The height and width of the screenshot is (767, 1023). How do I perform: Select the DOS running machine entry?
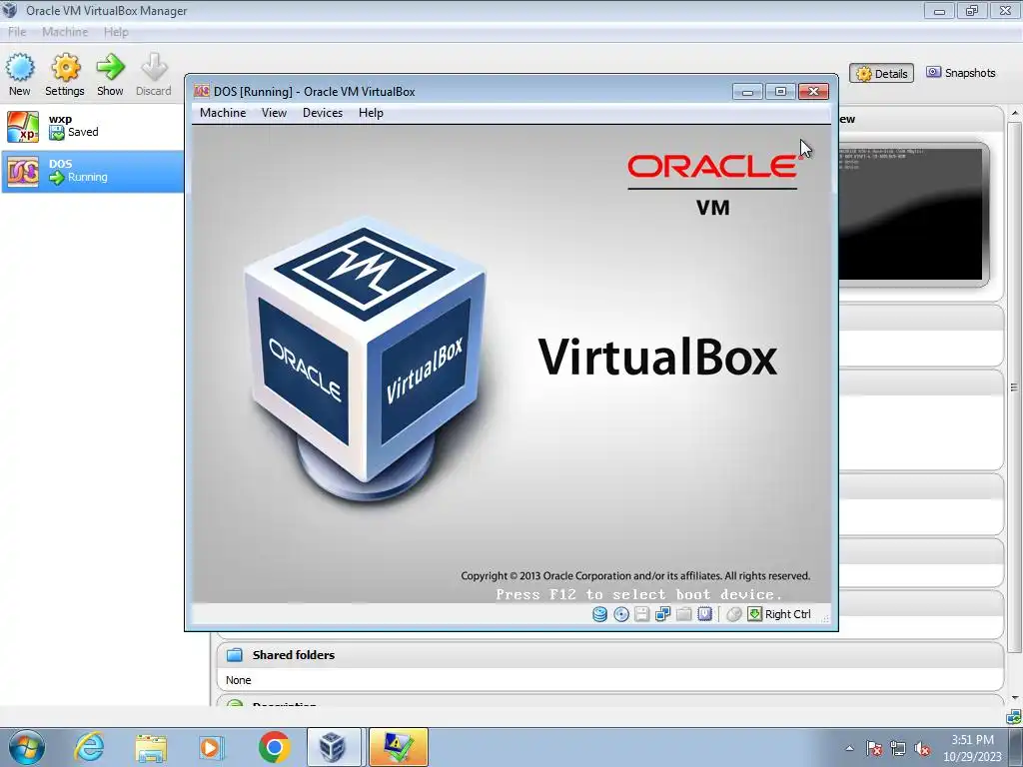92,171
